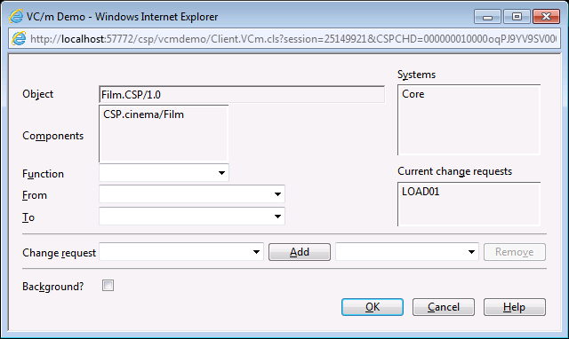The width and height of the screenshot is (569, 339).
Task: Click the Internet Explorer icon in title bar
Action: 16,17
